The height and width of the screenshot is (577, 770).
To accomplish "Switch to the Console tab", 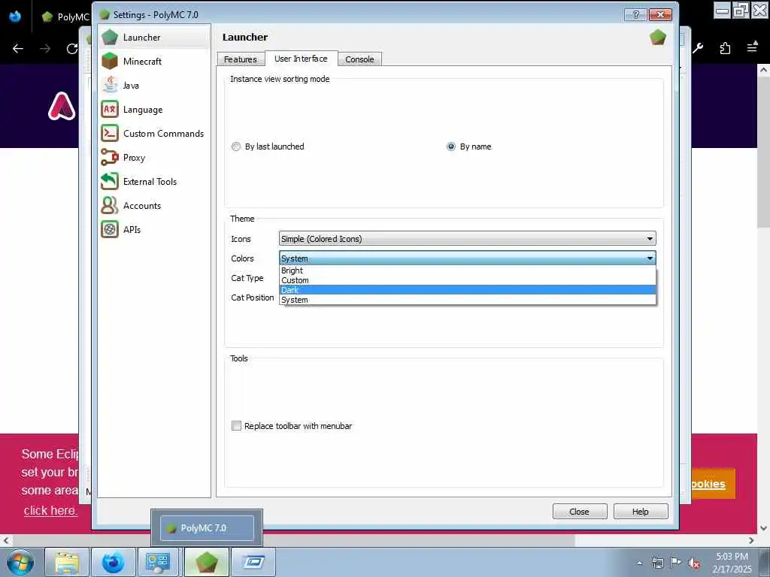I will 359,59.
